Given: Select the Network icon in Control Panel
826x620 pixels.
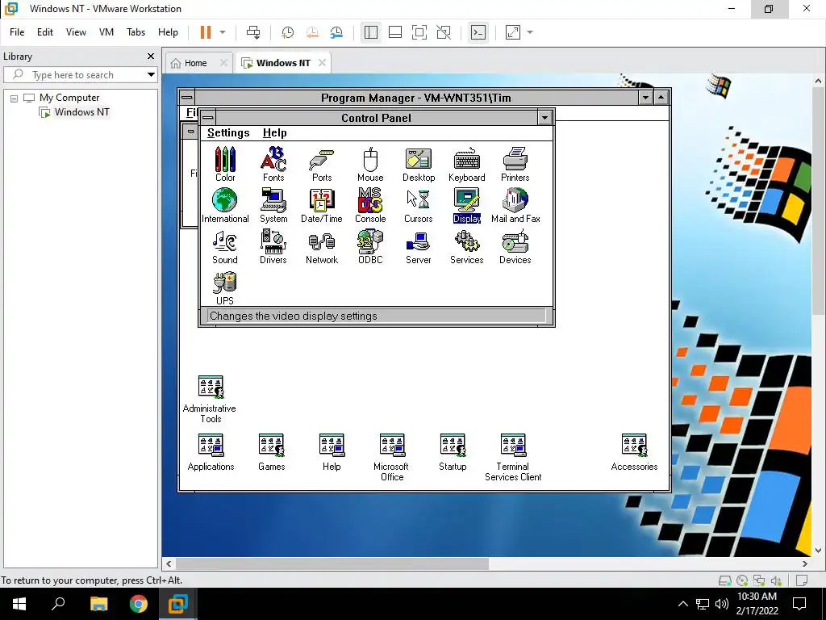Looking at the screenshot, I should pos(322,248).
